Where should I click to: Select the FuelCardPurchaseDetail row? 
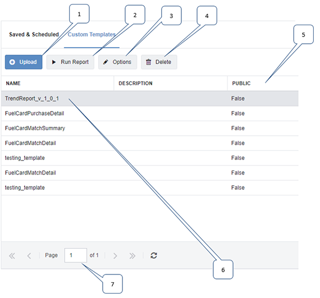[x=150, y=113]
